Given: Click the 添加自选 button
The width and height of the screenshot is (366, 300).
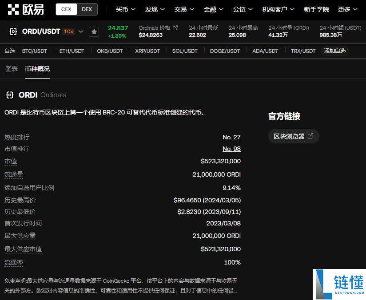Looking at the screenshot, I should [335, 51].
